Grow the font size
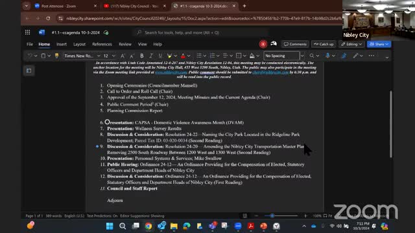 (x=123, y=56)
